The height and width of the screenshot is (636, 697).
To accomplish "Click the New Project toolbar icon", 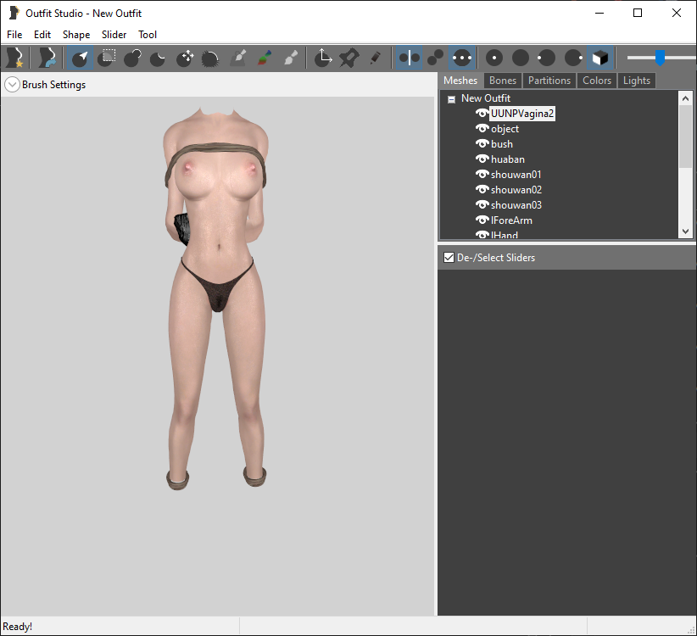I will pos(15,58).
